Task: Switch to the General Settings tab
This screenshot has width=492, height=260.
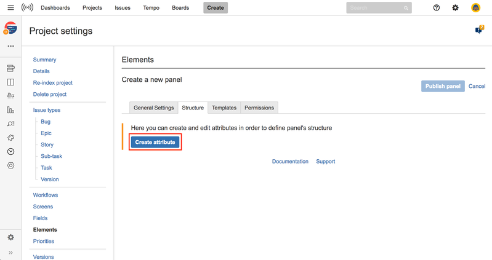Action: [153, 108]
